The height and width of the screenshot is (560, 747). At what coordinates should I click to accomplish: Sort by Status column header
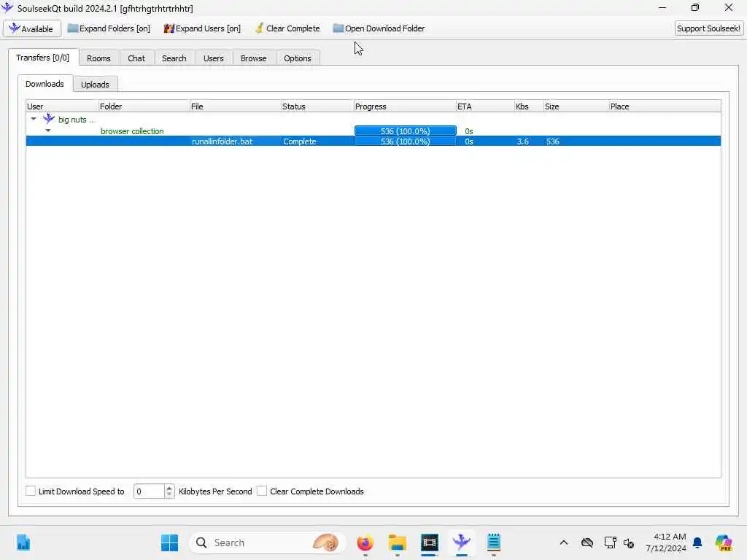tap(317, 106)
